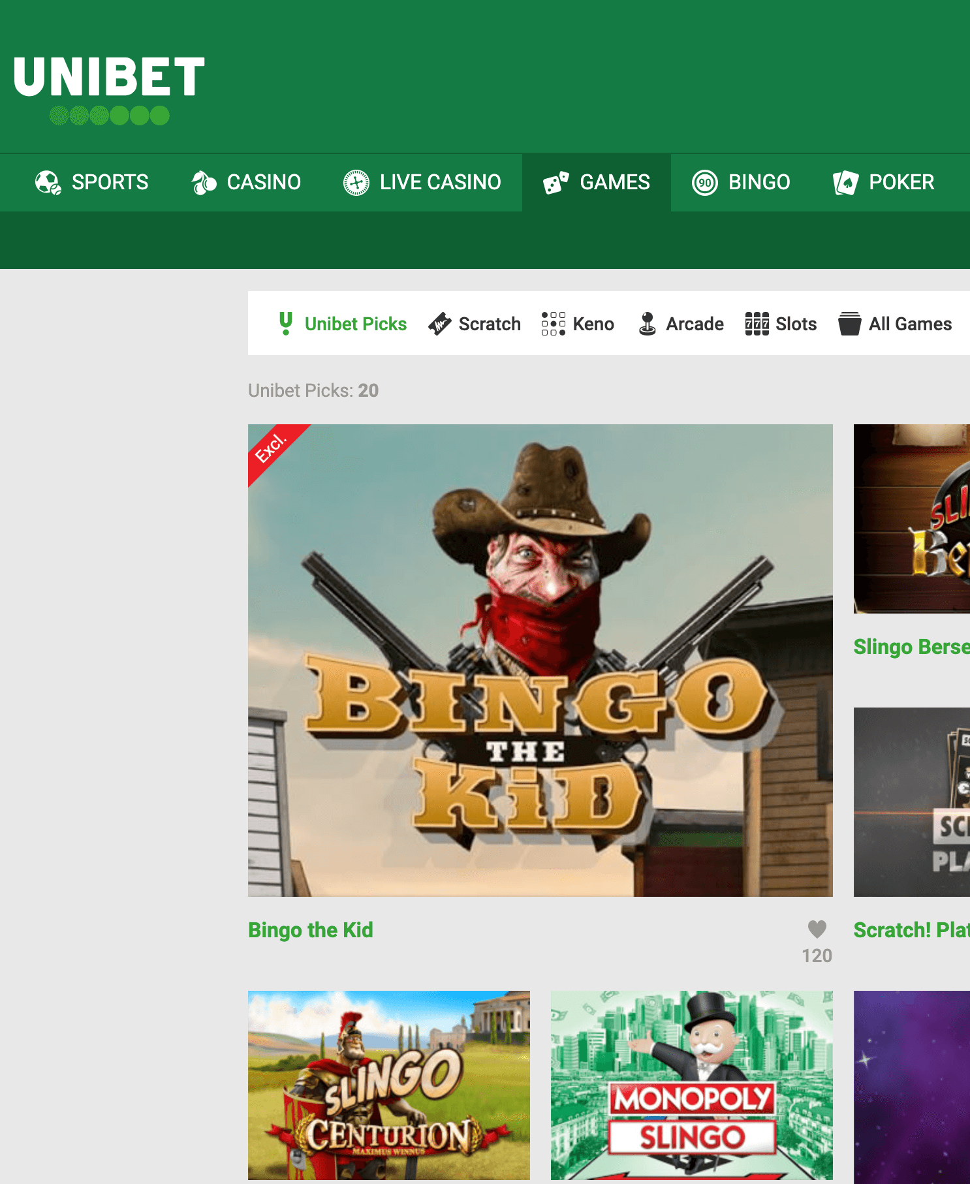Click the Games dice icon

pos(556,183)
